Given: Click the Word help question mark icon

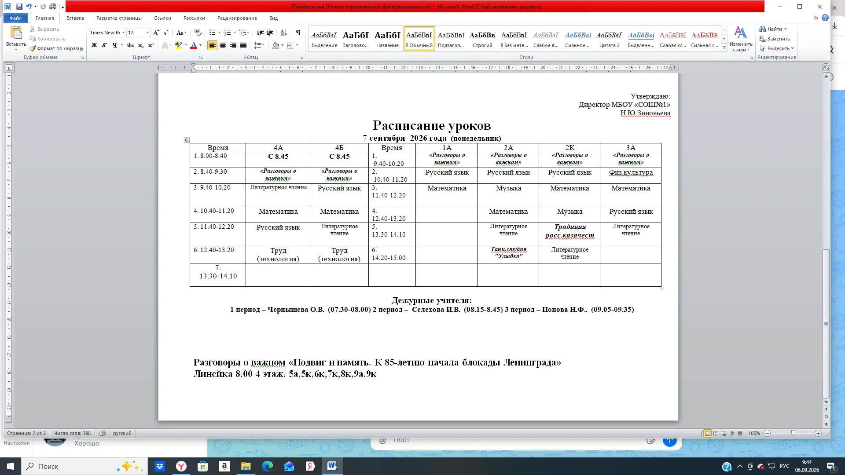Looking at the screenshot, I should coord(825,18).
